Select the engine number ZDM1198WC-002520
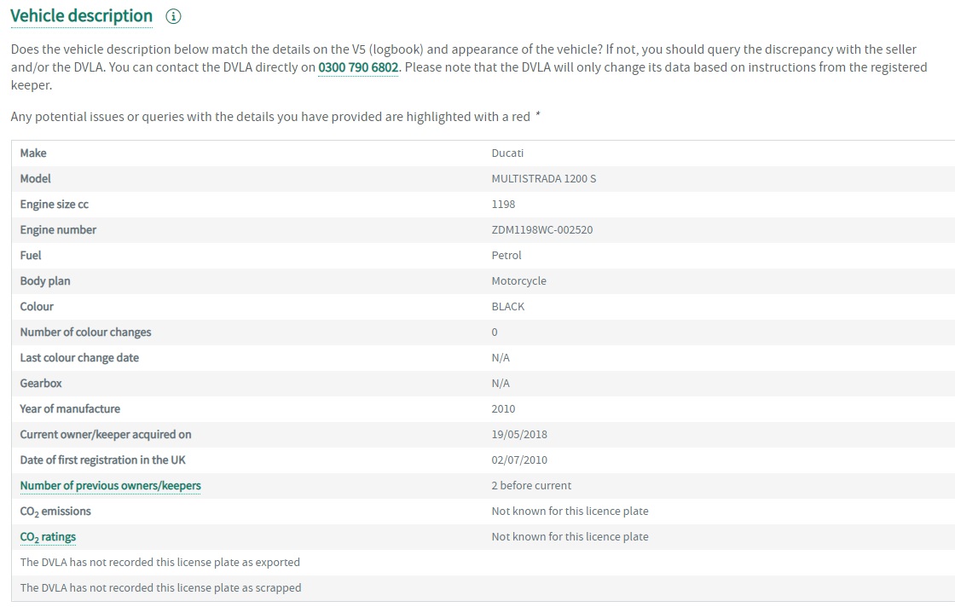Image resolution: width=955 pixels, height=607 pixels. click(541, 230)
